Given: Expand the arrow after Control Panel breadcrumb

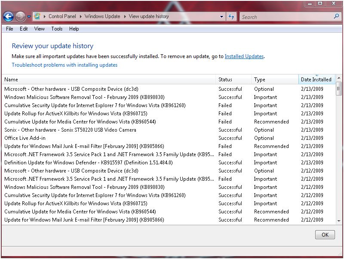Looking at the screenshot, I should pos(80,16).
